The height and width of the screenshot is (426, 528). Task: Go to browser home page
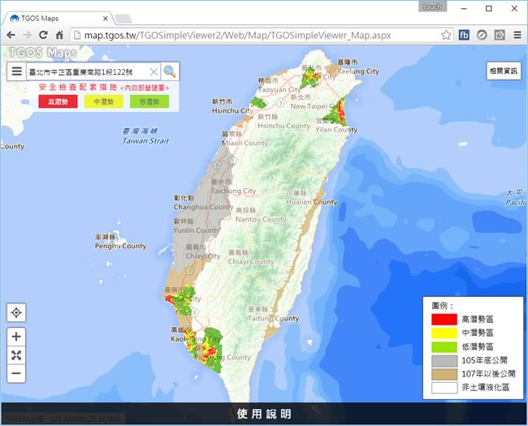[59, 35]
